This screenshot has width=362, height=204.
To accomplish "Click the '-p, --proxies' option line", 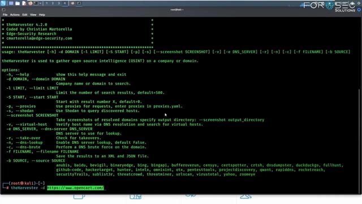I will click(94, 106).
